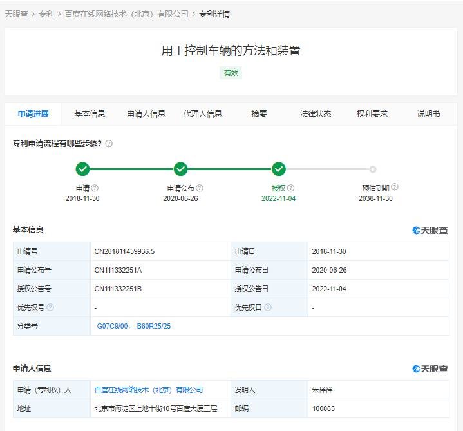The image size is (463, 431).
Task: Open the 说明书 tab
Action: pyautogui.click(x=428, y=114)
